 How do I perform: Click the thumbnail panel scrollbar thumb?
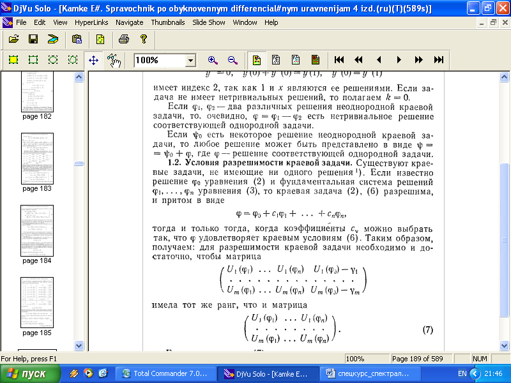[x=79, y=163]
